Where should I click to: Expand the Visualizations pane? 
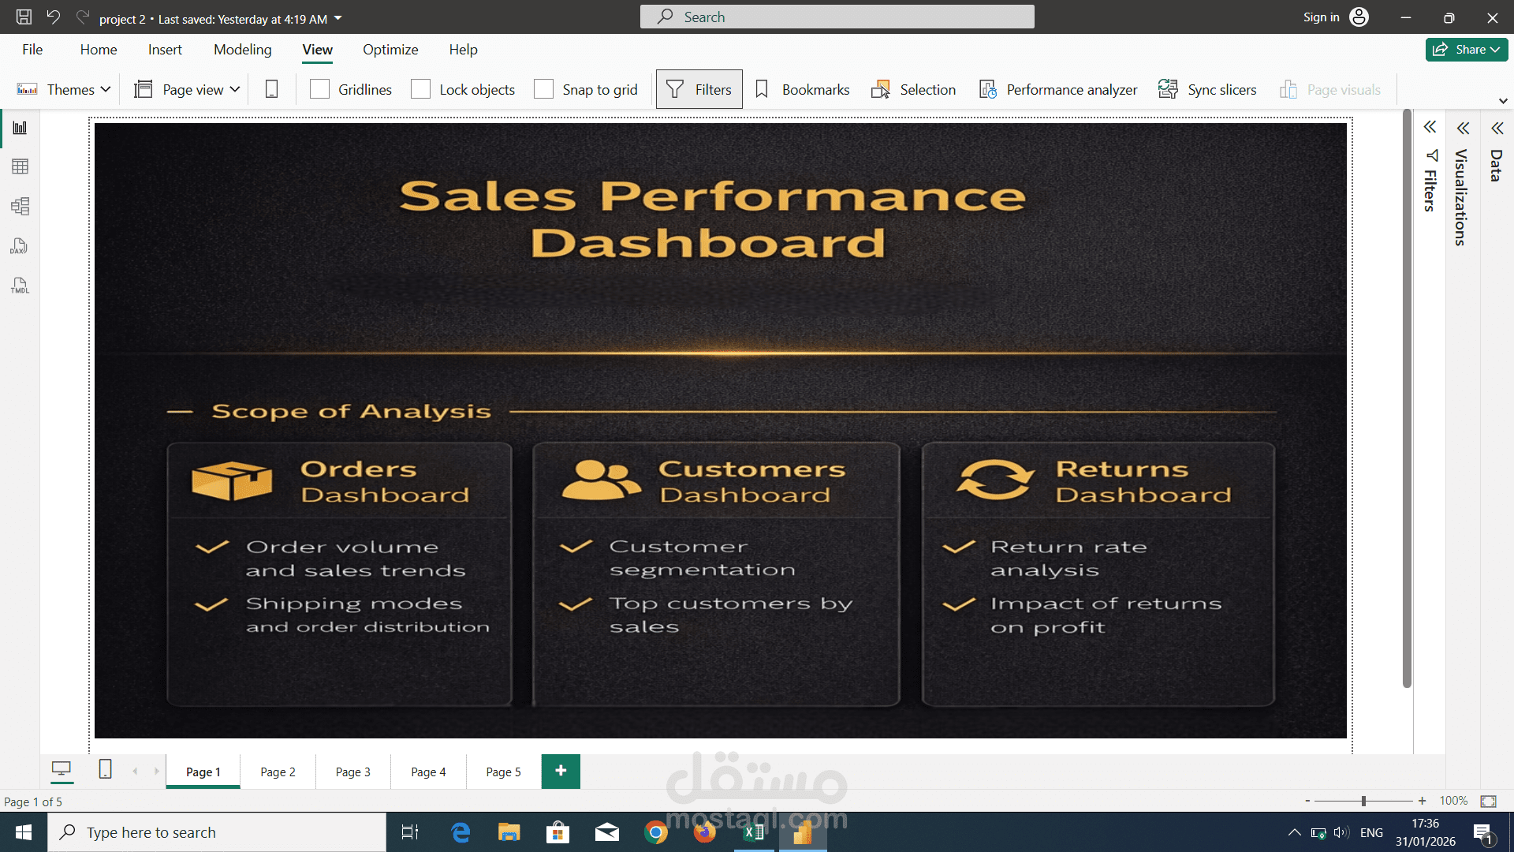[1463, 129]
